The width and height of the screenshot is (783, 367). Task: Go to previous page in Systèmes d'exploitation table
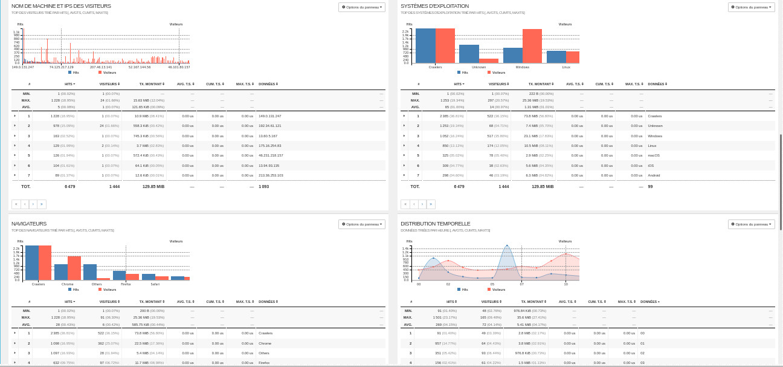[414, 204]
